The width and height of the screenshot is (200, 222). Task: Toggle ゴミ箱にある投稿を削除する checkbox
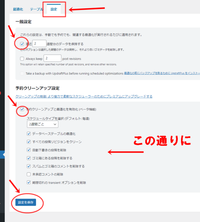coord(29,158)
